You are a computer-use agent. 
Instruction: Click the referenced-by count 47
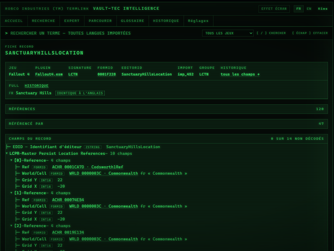(x=321, y=124)
